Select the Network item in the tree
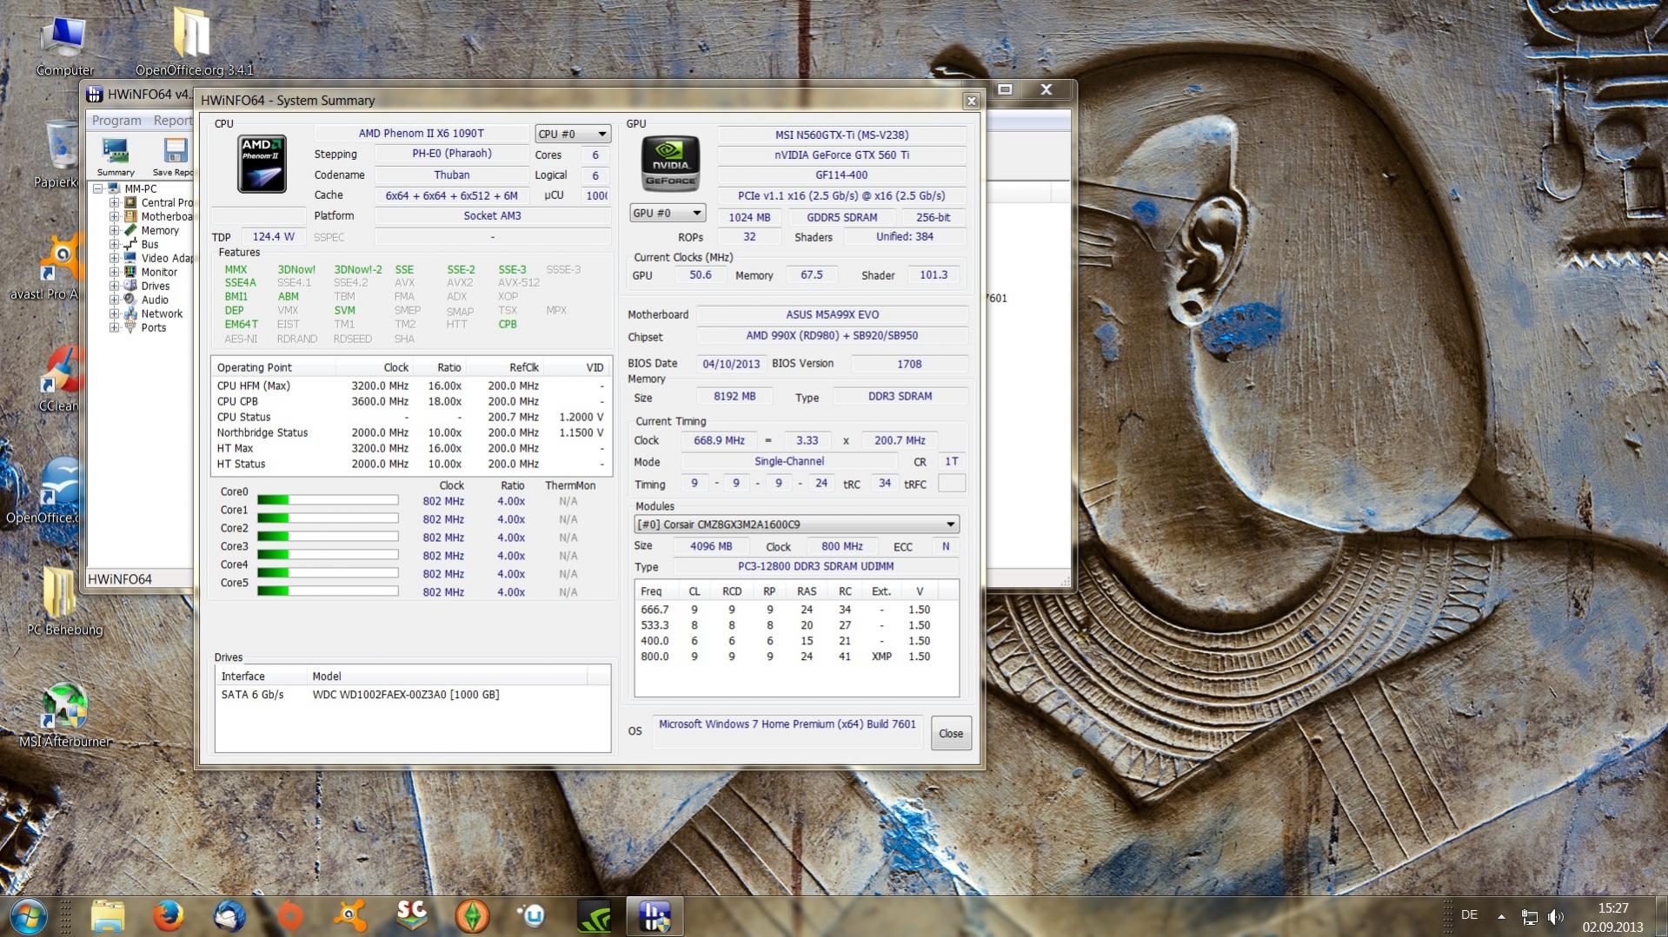Screen dimensions: 1668x937 (162, 313)
